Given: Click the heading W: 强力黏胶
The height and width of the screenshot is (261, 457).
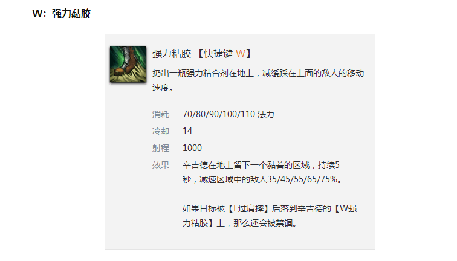Looking at the screenshot, I should [x=62, y=14].
